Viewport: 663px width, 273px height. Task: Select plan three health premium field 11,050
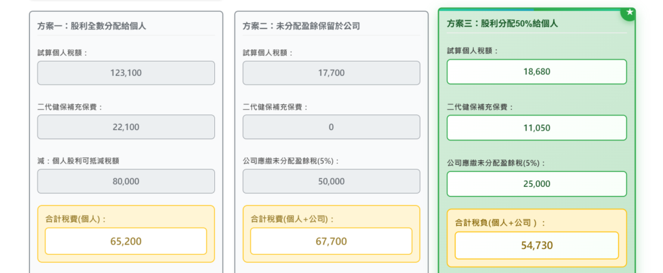click(537, 127)
